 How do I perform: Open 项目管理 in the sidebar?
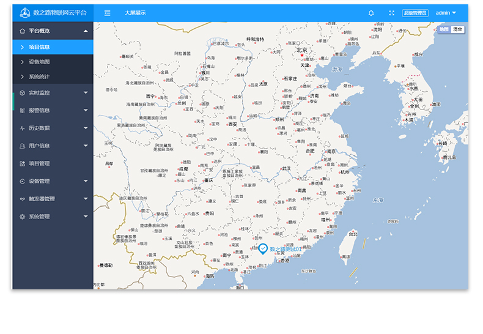pos(39,163)
